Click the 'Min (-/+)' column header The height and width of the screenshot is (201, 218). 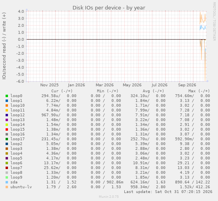pyautogui.click(x=108, y=91)
